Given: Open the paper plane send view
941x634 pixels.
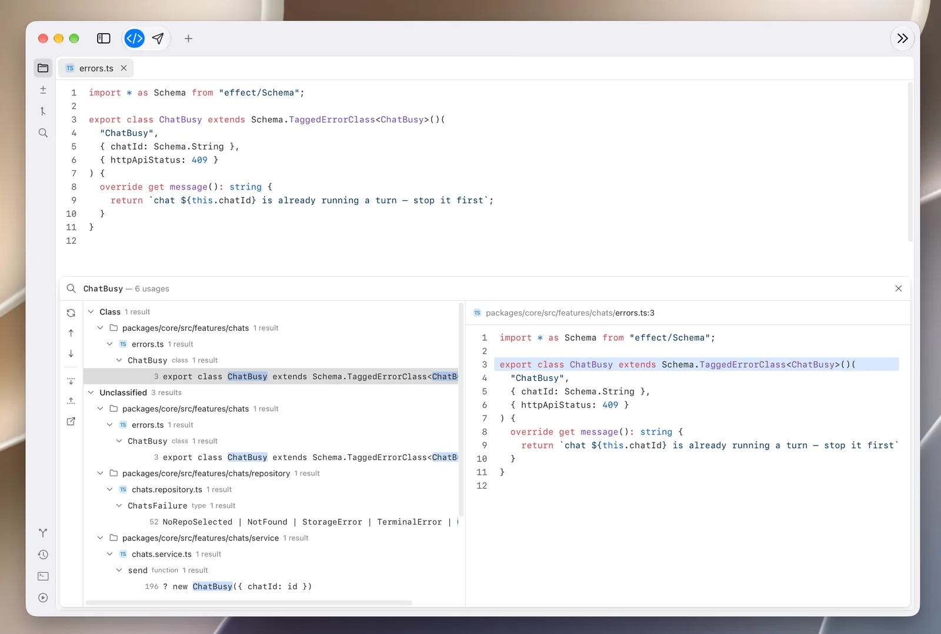Looking at the screenshot, I should tap(158, 38).
